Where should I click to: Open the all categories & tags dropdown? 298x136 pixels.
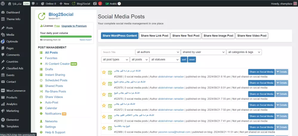coord(244,52)
